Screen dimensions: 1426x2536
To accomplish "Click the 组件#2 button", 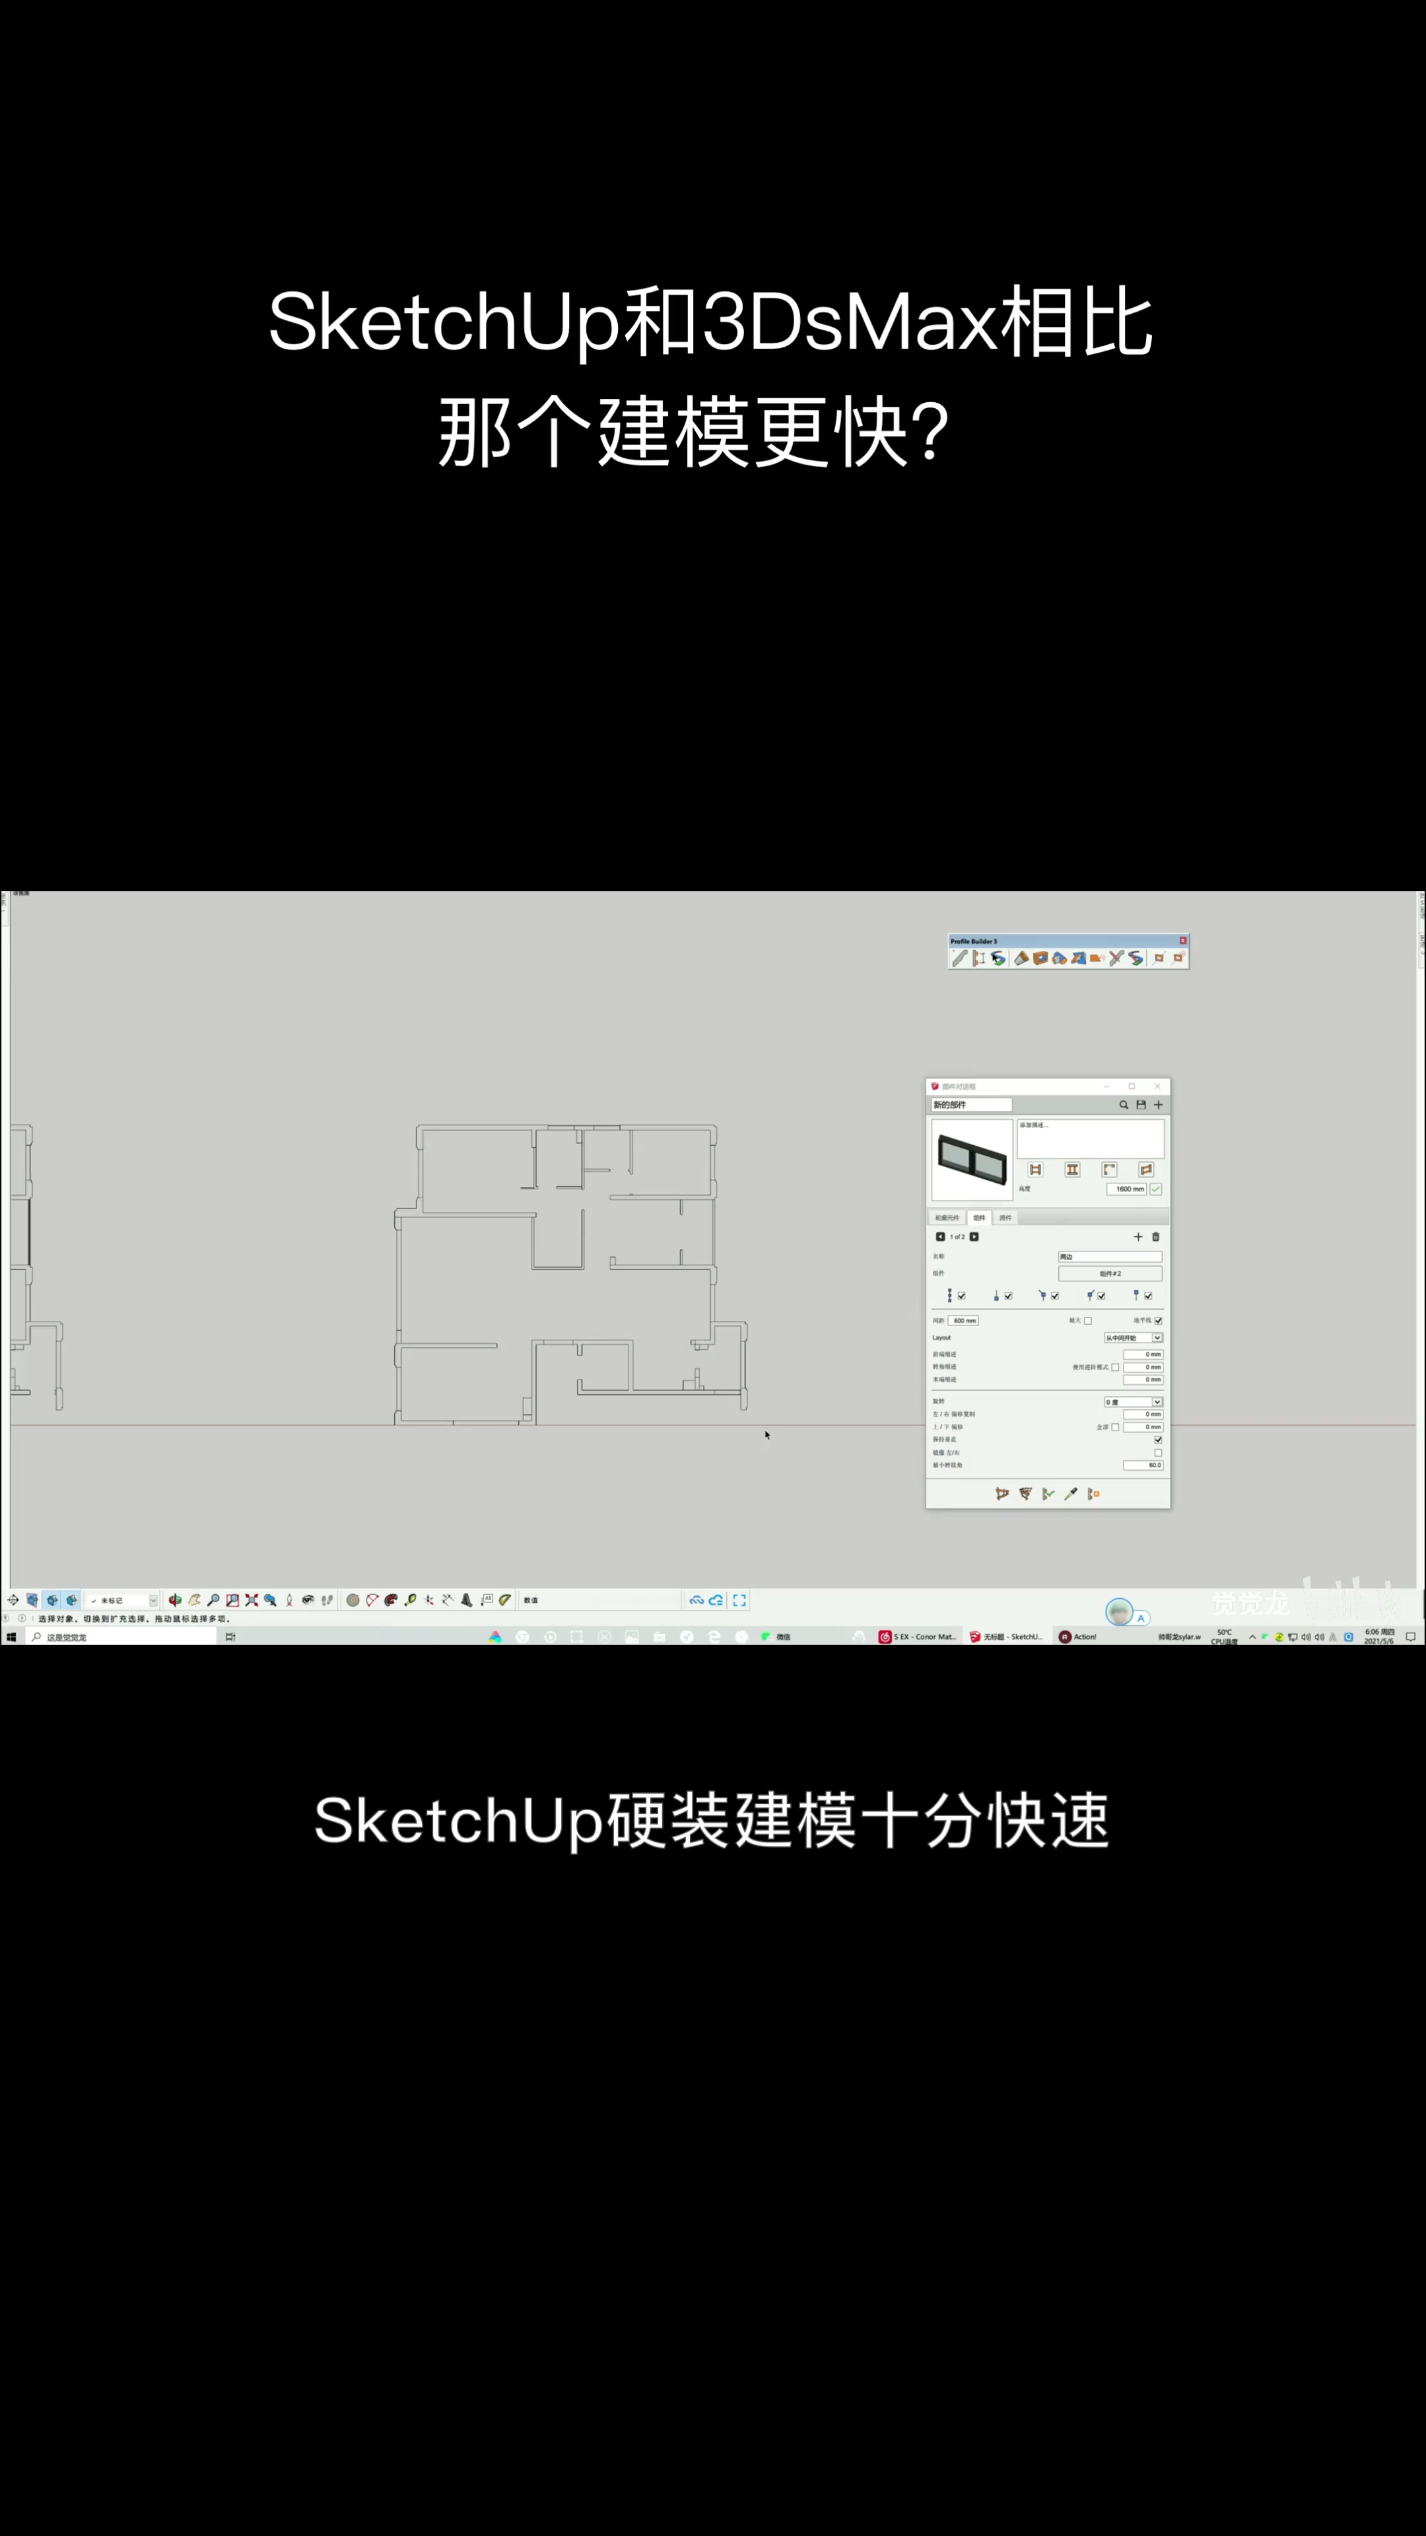I will [x=1110, y=1274].
